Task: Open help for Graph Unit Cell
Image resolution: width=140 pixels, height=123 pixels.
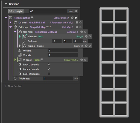Action: point(77,22)
